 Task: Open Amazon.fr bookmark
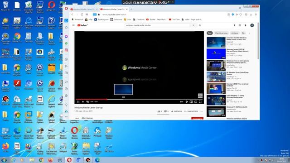77,19
